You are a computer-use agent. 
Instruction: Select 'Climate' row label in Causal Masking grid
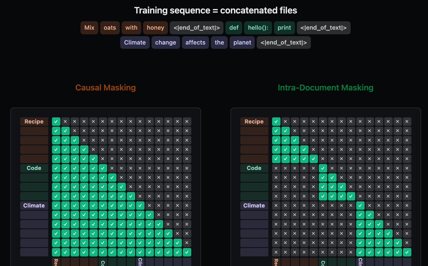click(34, 205)
